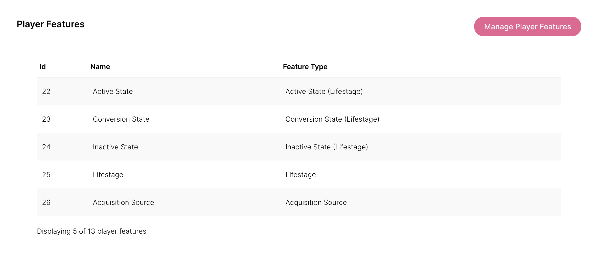Click the Manage Player Features button
The height and width of the screenshot is (271, 599).
tap(527, 26)
